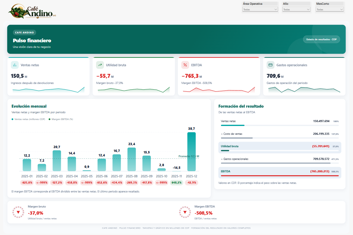The width and height of the screenshot is (353, 235).
Task: Click the CAFE ANDINO badge
Action: 24,33
